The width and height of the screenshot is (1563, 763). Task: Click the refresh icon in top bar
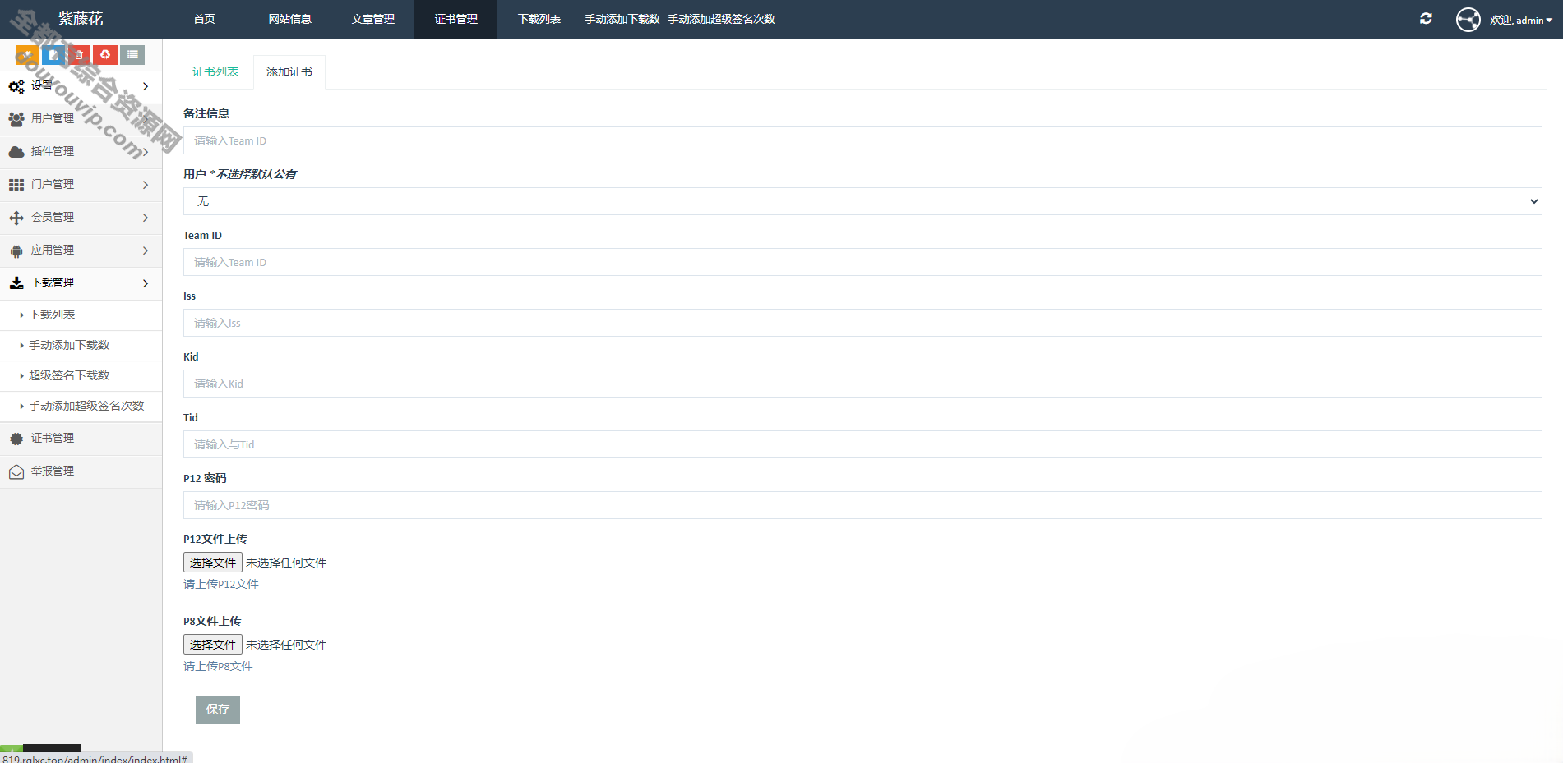(1426, 19)
